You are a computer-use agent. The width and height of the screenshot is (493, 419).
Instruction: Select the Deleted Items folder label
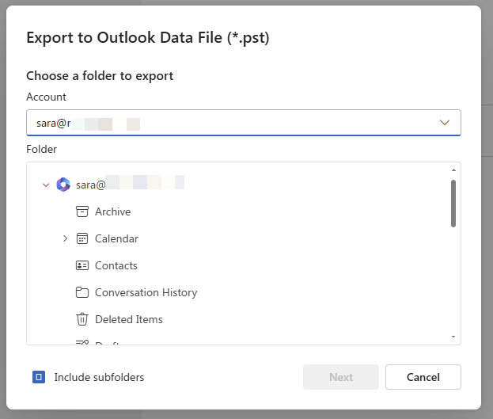[128, 319]
